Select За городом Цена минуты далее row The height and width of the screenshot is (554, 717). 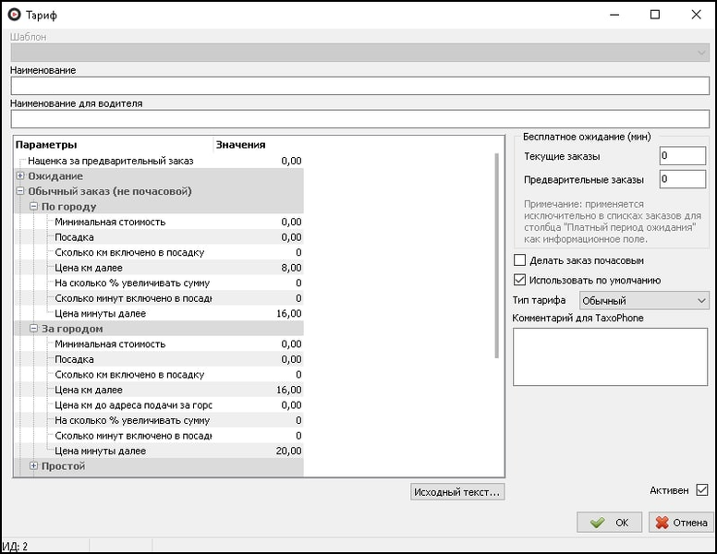click(159, 451)
